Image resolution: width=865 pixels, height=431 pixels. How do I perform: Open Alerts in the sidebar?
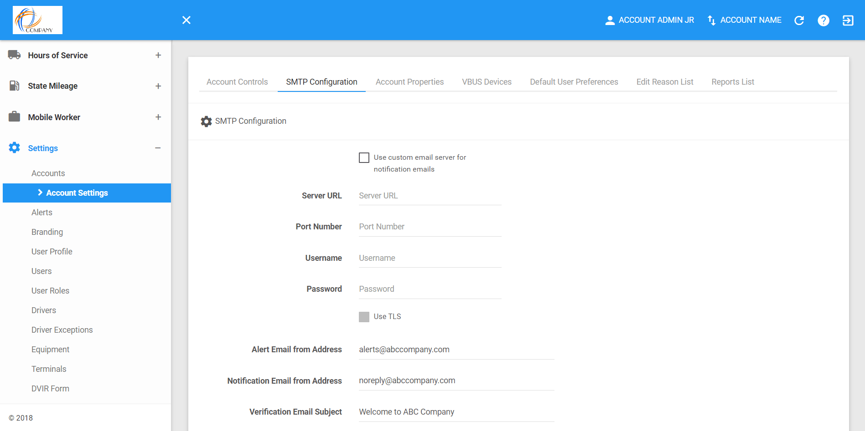pyautogui.click(x=42, y=213)
